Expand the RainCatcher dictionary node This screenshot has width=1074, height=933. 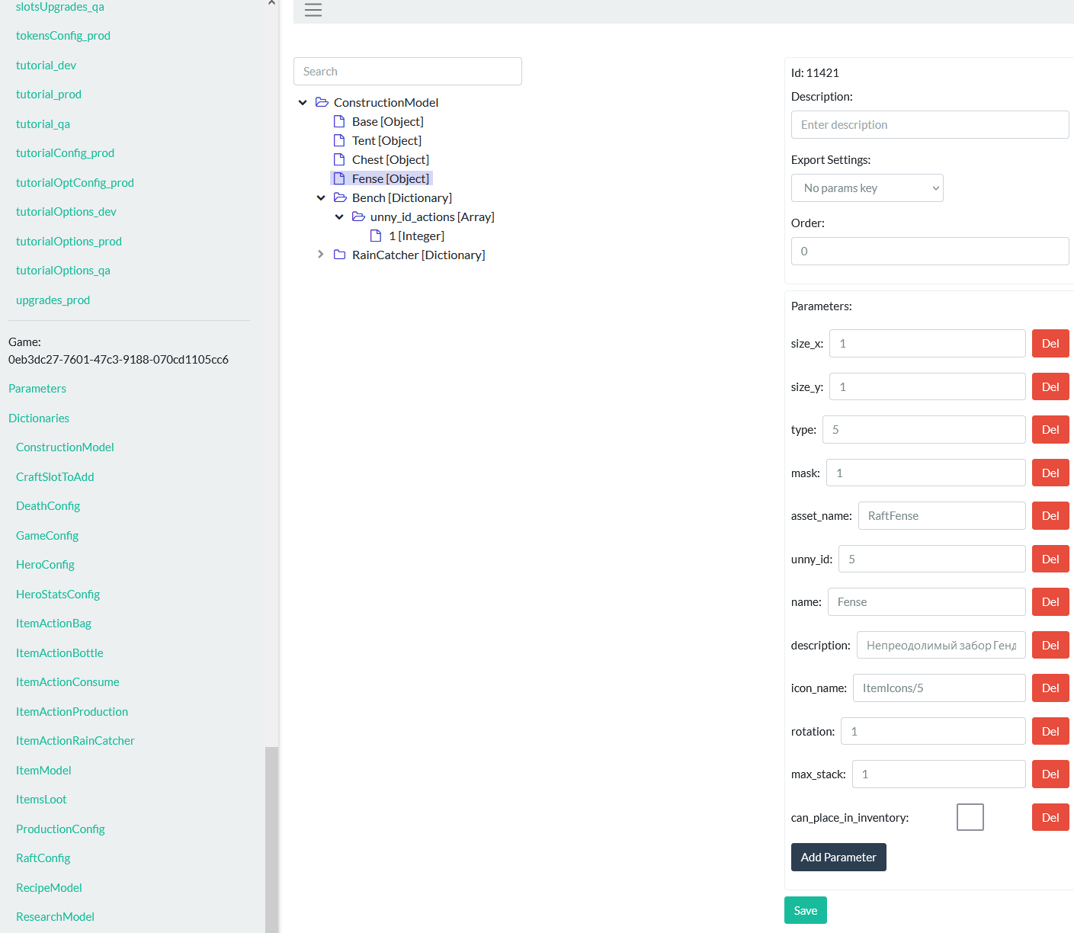point(321,255)
